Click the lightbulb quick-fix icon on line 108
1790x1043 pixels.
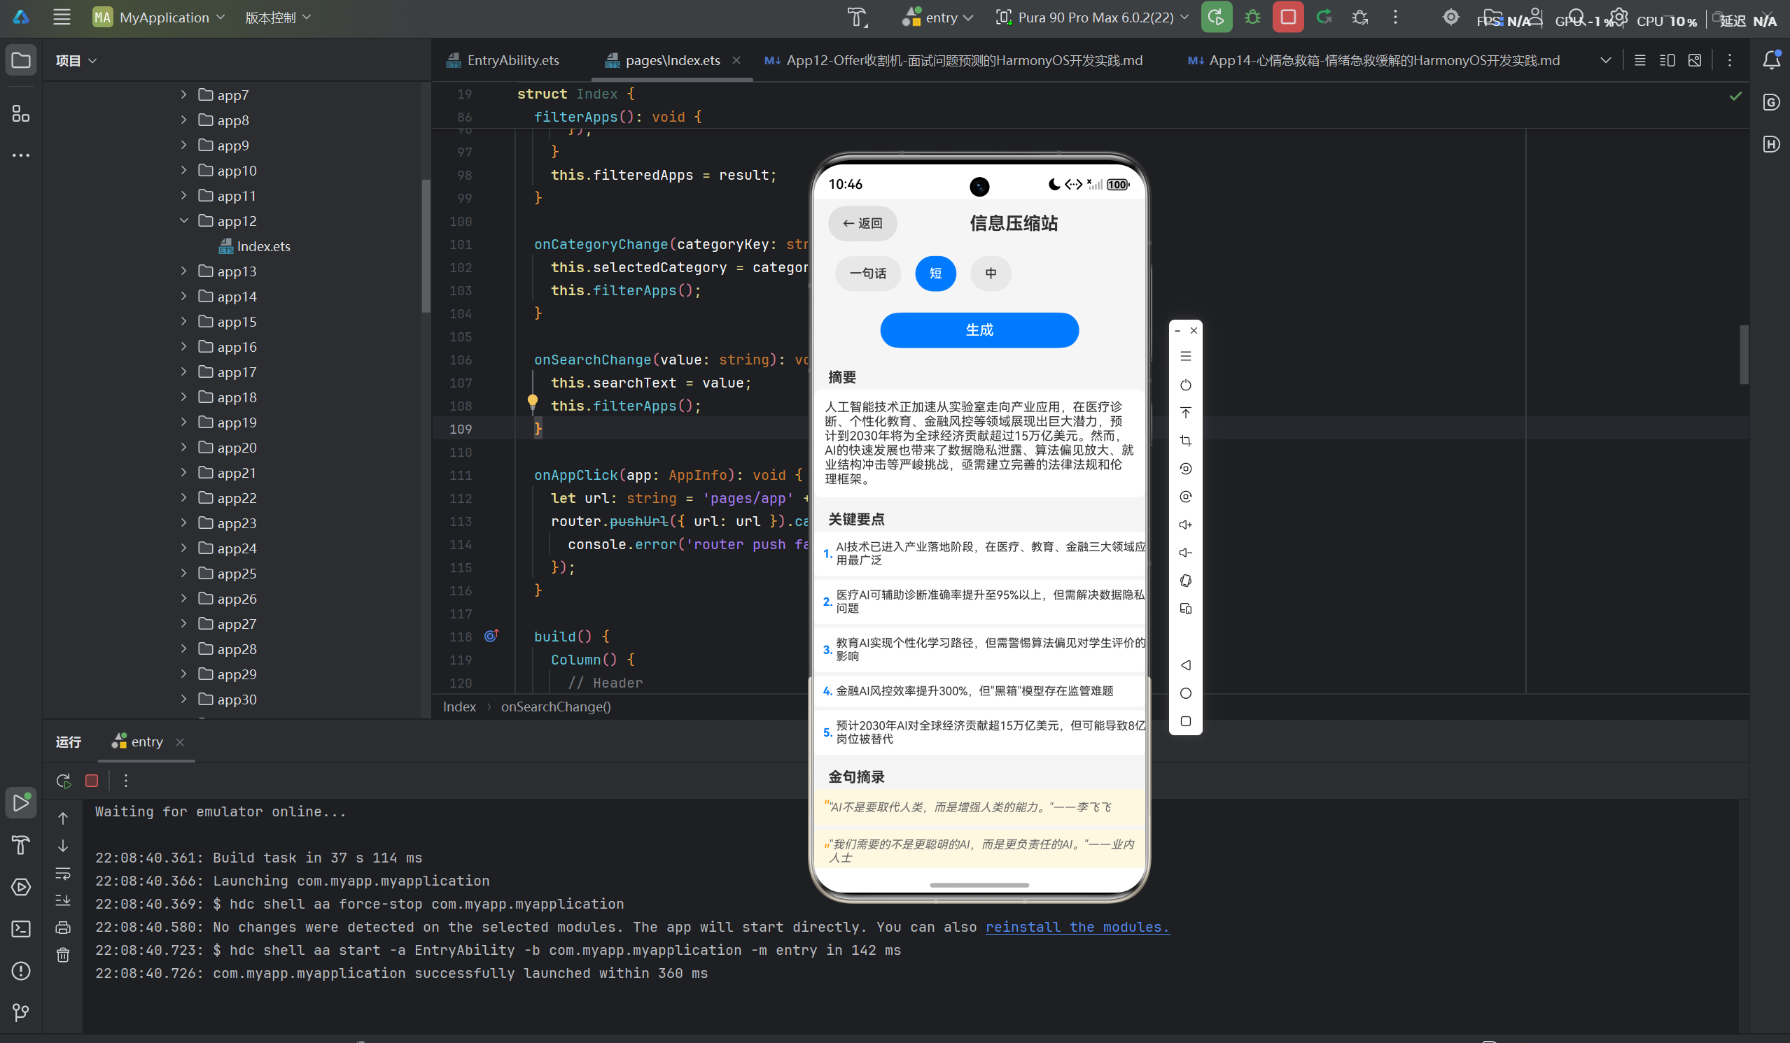tap(533, 402)
